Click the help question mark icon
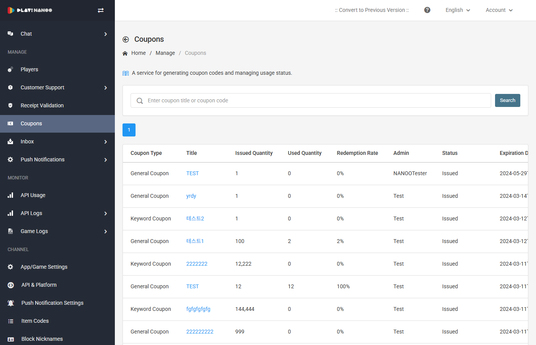This screenshot has height=345, width=536. coord(427,10)
